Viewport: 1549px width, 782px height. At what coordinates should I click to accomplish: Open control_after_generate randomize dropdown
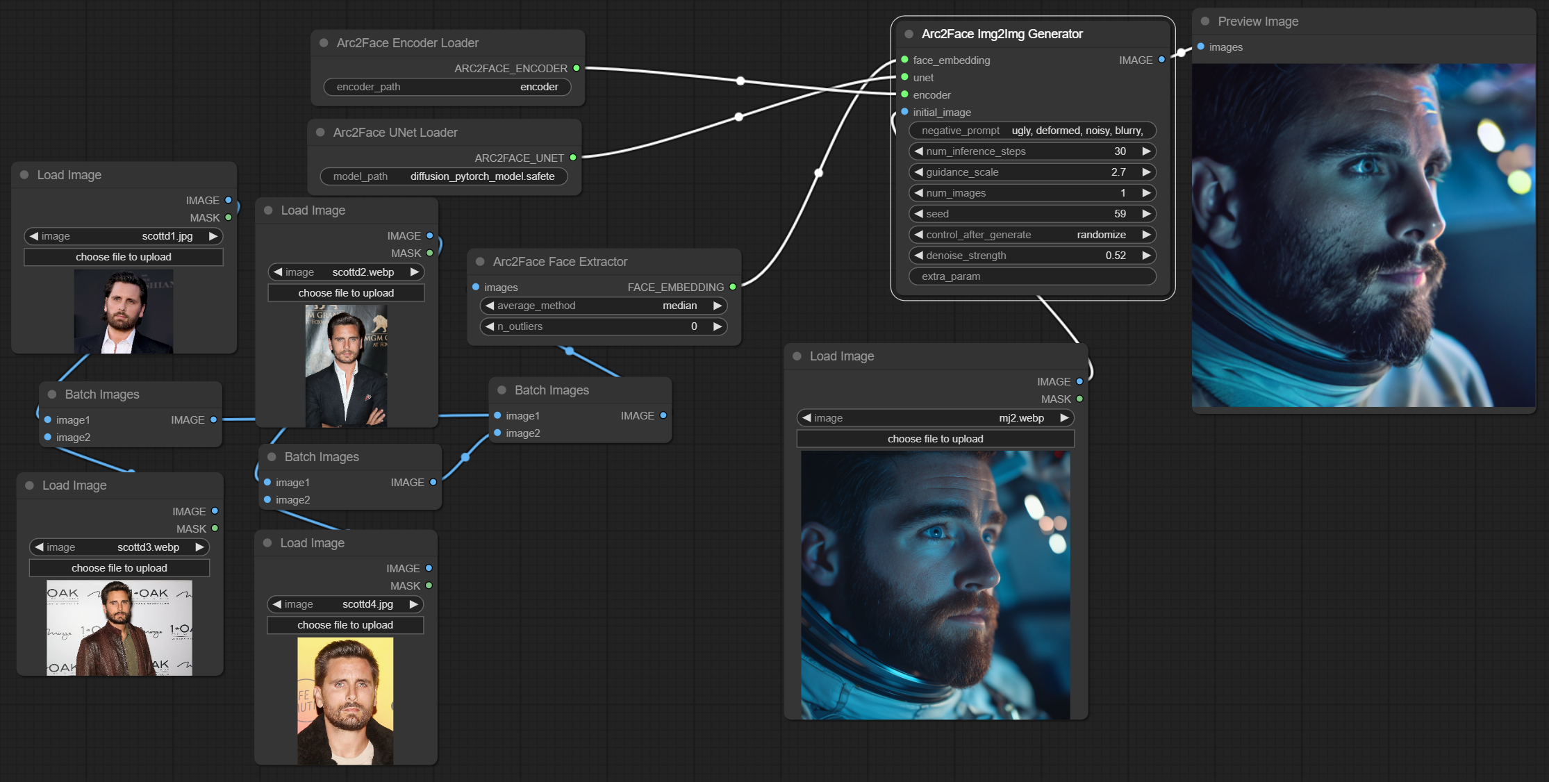pyautogui.click(x=1032, y=235)
